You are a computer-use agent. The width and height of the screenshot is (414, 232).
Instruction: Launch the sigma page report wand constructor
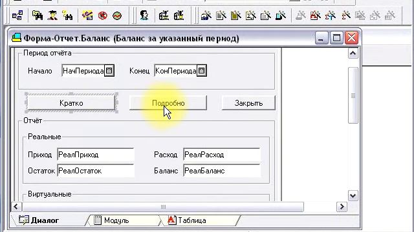pyautogui.click(x=250, y=15)
